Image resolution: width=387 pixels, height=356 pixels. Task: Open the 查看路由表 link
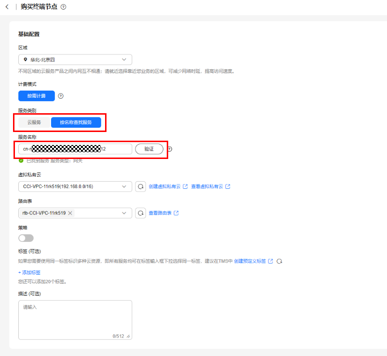pos(163,213)
